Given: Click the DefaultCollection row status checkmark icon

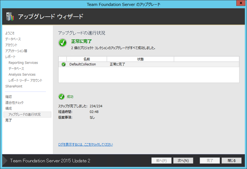Looking at the screenshot, I should [x=63, y=64].
